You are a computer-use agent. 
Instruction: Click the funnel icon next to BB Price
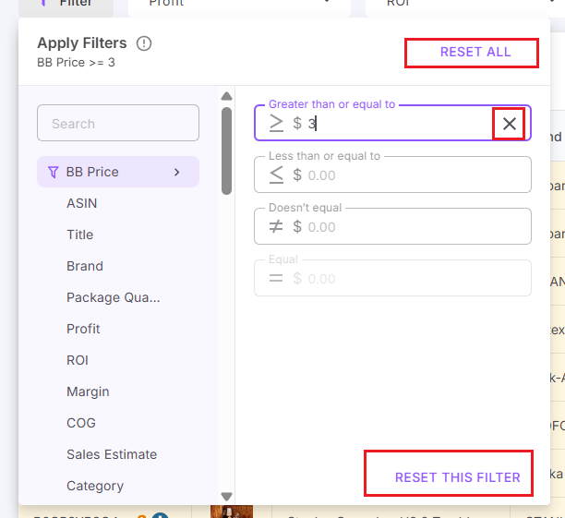tap(53, 172)
